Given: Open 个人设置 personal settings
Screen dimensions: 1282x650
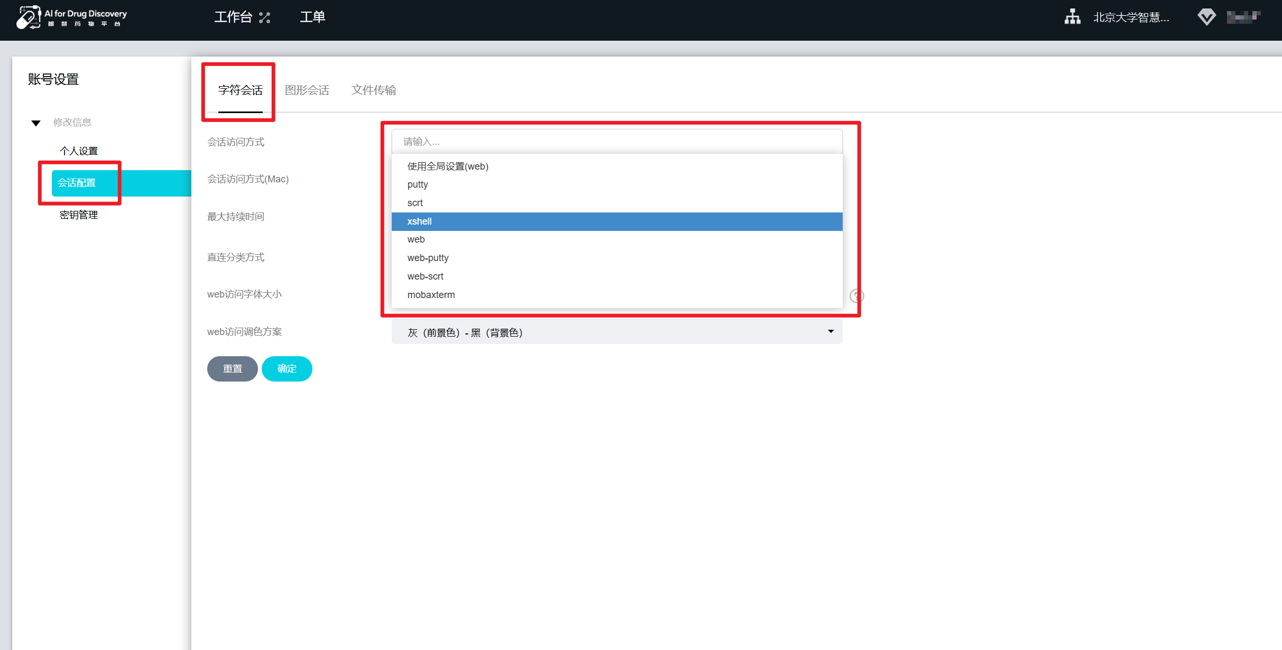Looking at the screenshot, I should (x=79, y=151).
